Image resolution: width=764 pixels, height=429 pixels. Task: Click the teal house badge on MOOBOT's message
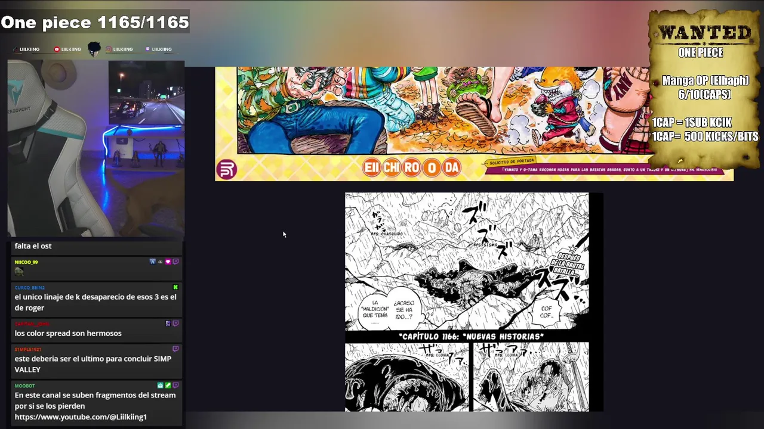click(160, 386)
